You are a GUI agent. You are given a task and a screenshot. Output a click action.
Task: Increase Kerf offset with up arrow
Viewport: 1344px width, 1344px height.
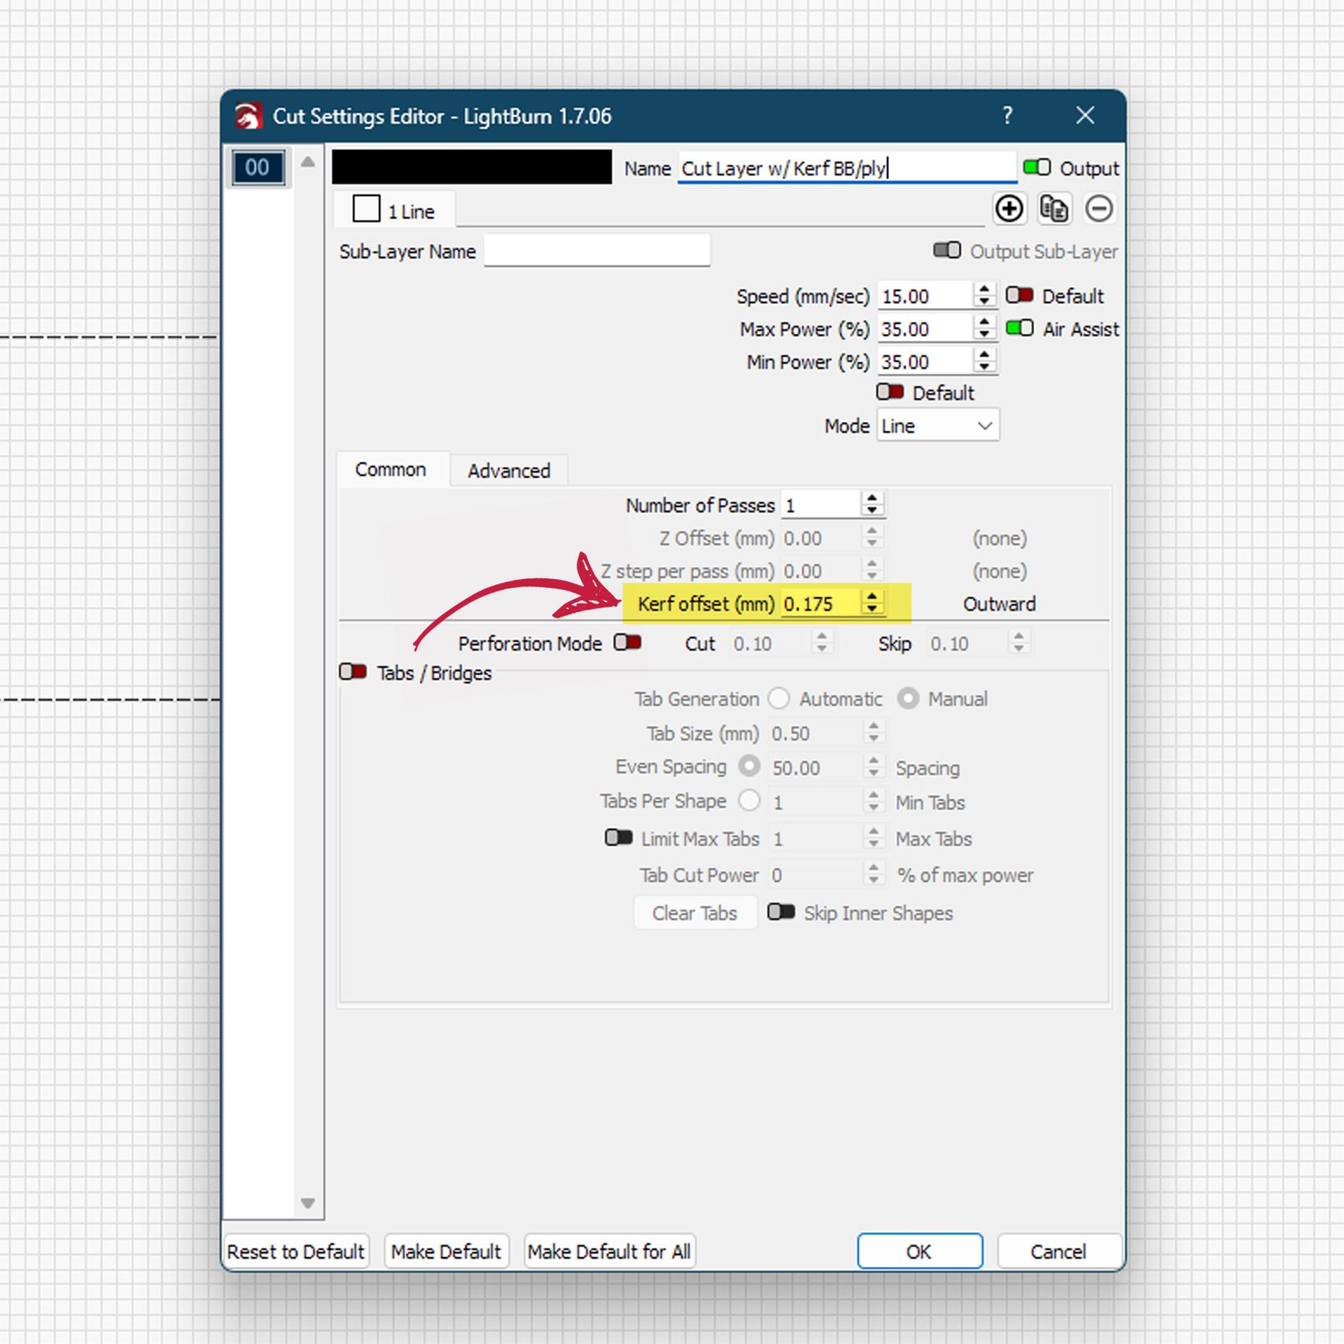871,596
